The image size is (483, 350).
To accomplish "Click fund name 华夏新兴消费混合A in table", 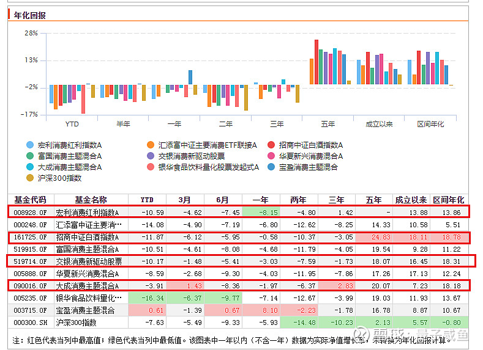I will (87, 274).
